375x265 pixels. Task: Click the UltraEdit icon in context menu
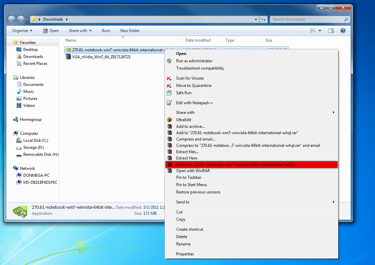click(169, 120)
